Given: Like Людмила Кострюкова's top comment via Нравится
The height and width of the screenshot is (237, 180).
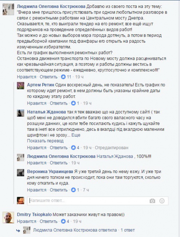Looking at the screenshot, I should (x=27, y=77).
